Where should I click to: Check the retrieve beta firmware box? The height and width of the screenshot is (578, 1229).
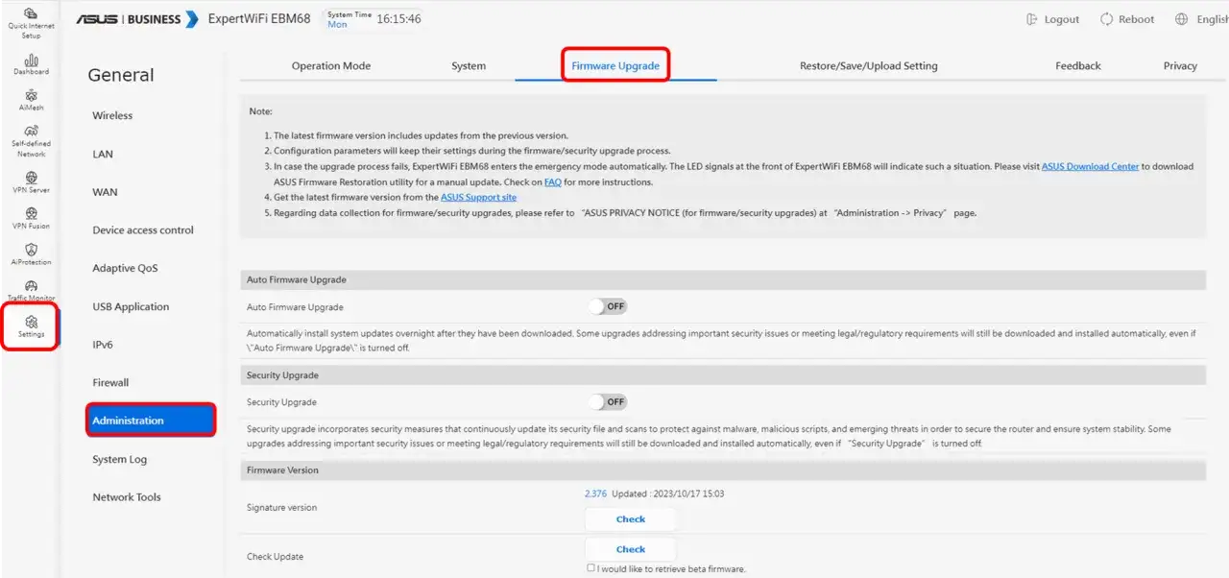(591, 568)
